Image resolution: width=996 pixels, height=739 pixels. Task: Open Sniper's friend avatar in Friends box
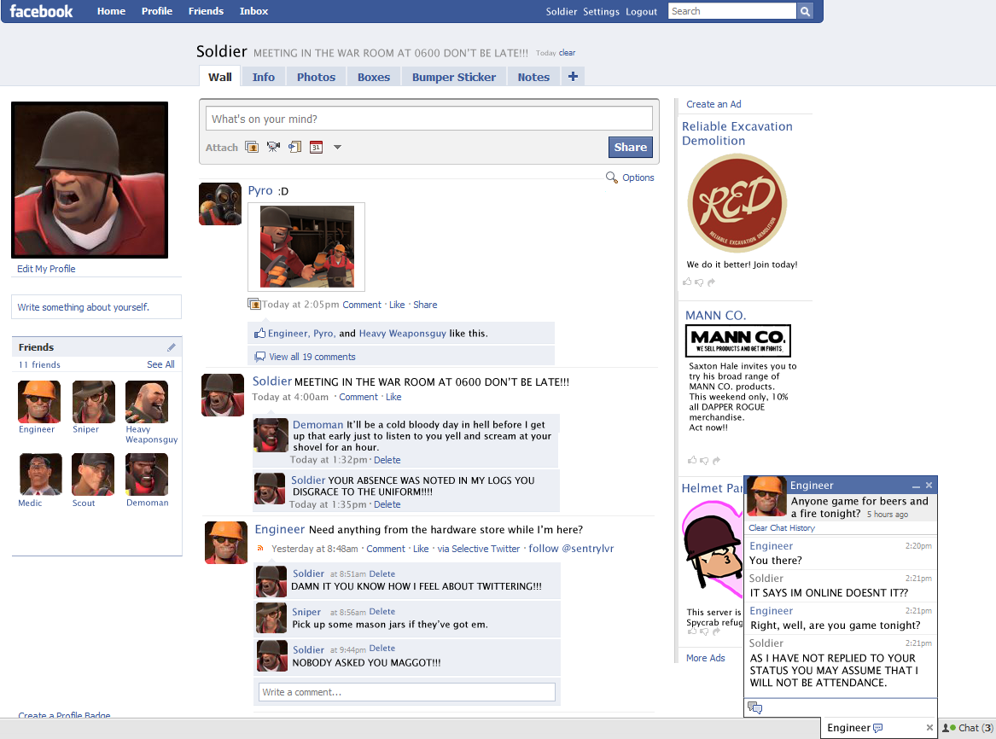[x=93, y=401]
